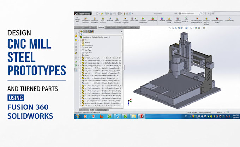240x147 pixels.
Task: Open Firefox from the taskbar
Action: point(101,116)
